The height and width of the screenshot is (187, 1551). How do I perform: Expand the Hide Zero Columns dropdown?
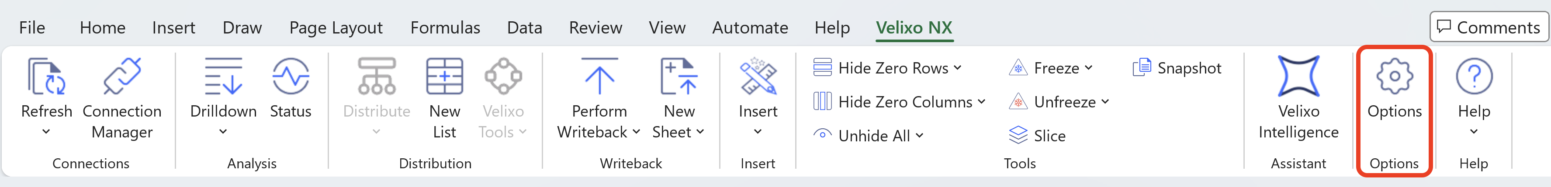pos(982,102)
